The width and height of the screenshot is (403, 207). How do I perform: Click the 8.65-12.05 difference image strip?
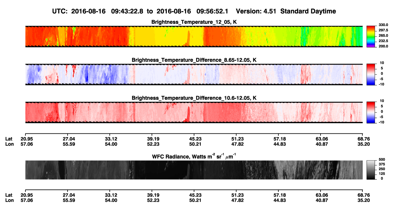[x=194, y=74]
